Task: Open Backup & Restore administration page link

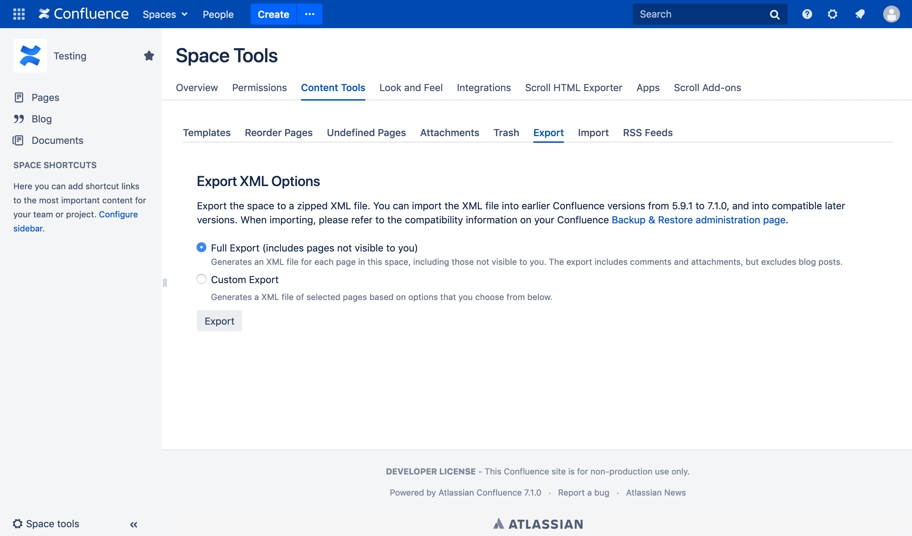Action: [x=698, y=220]
